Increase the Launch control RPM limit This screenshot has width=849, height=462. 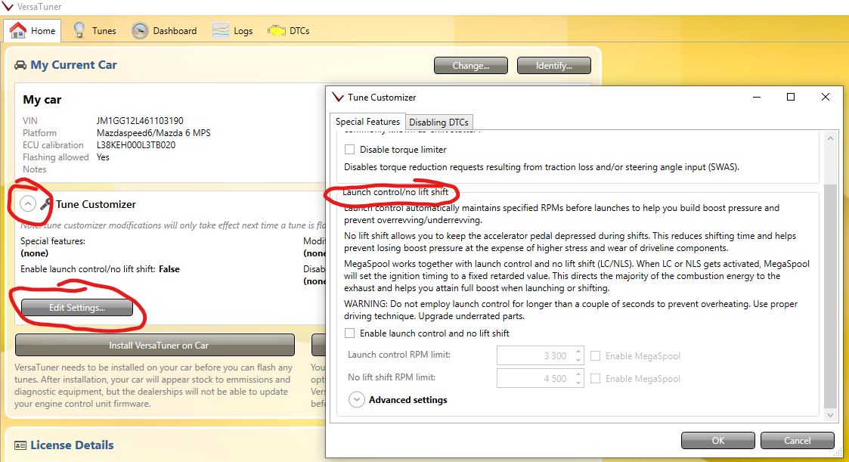[x=578, y=351]
